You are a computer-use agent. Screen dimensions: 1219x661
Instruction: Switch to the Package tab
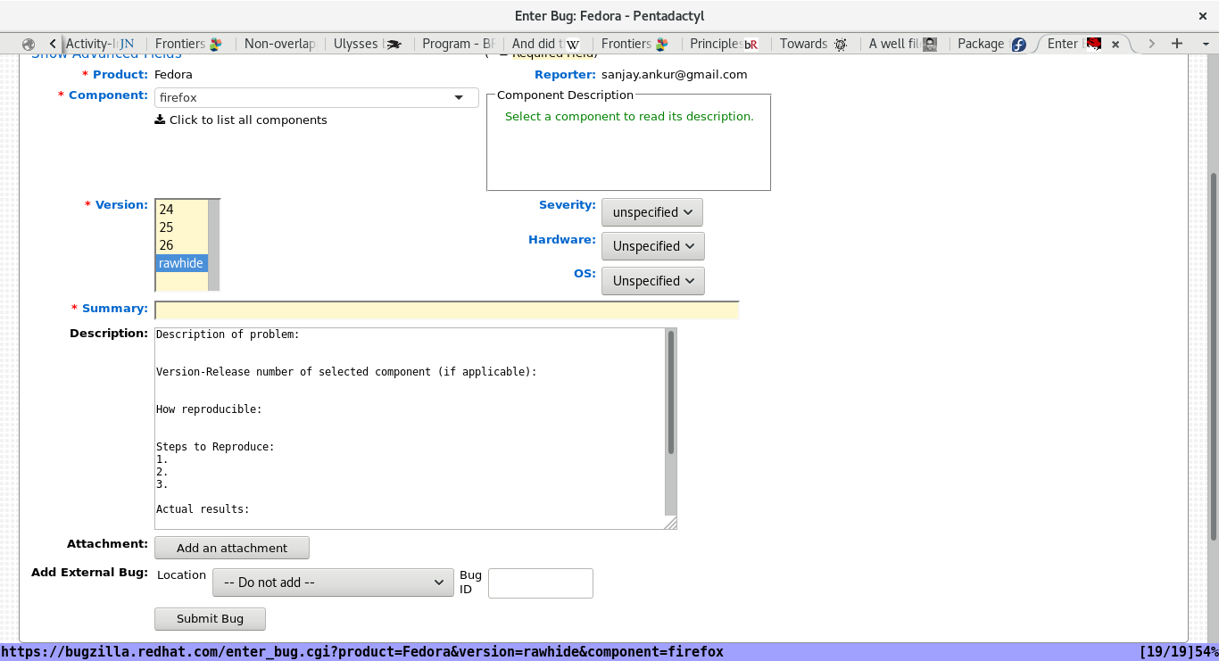[x=992, y=44]
